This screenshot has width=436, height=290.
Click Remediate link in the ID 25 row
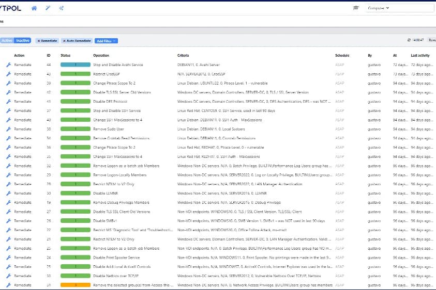(x=23, y=248)
